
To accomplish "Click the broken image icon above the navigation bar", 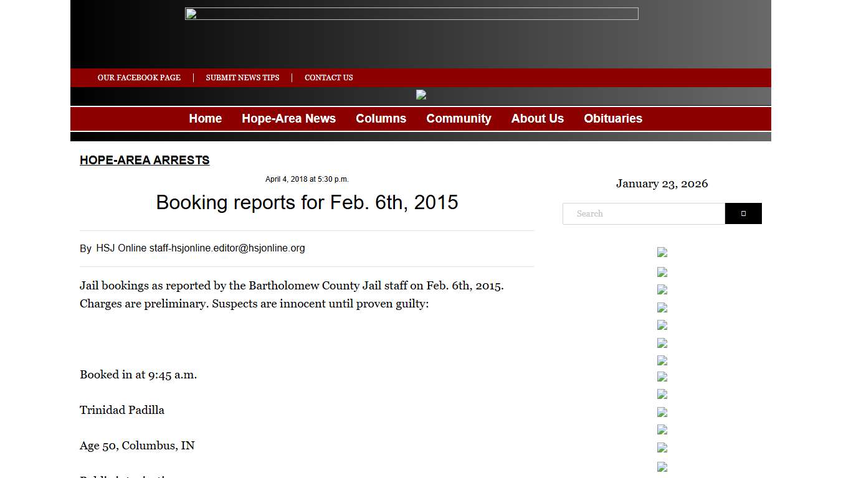I will 421,95.
